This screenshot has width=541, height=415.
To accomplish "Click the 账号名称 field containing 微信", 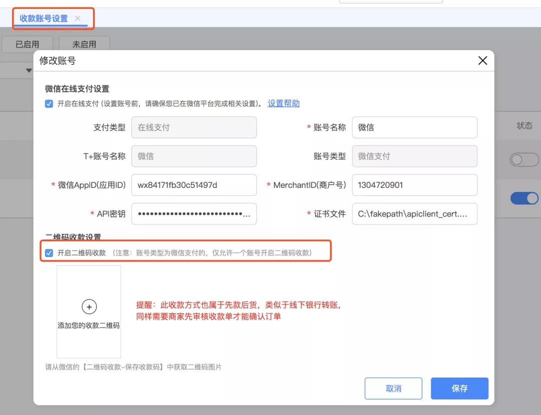I will (x=415, y=127).
